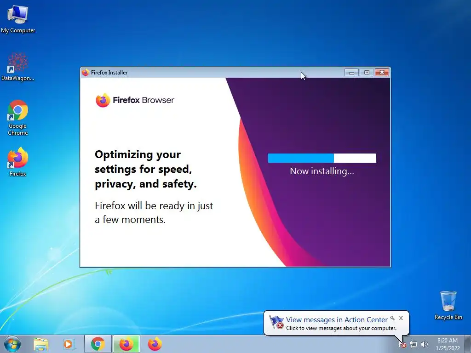
Task: Open the network tray icon
Action: point(414,345)
